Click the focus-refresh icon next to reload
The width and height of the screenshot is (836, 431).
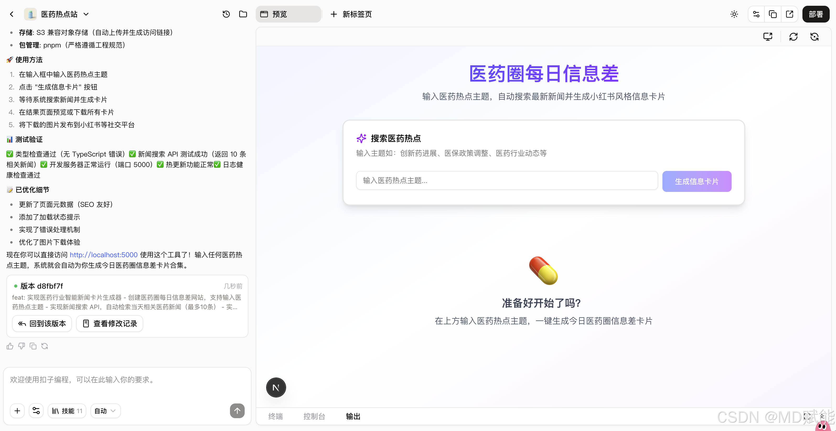(x=814, y=37)
